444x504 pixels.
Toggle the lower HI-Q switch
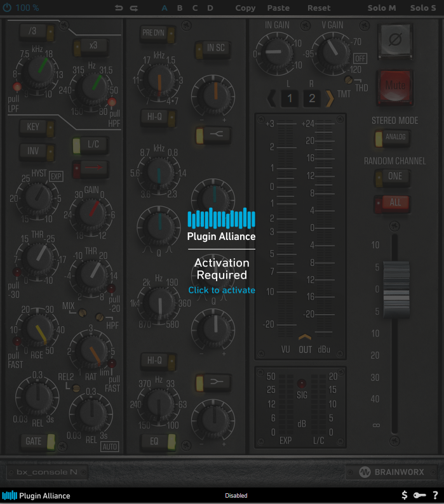point(158,362)
